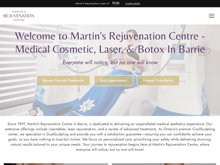The height and width of the screenshot is (165, 220).
Task: Open the hamburger navigation menu
Action: [212, 16]
